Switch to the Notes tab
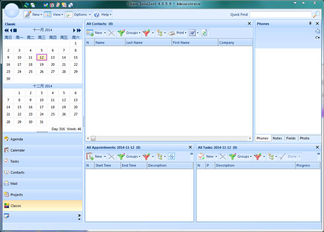This screenshot has height=232, width=324. point(278,138)
